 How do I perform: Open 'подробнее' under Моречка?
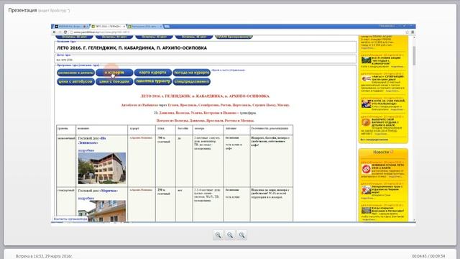[86, 199]
